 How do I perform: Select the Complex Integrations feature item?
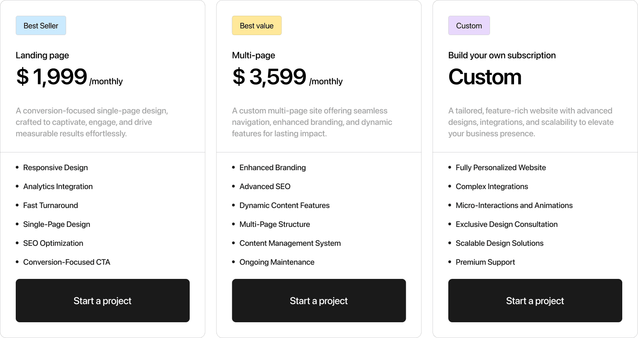tap(492, 186)
